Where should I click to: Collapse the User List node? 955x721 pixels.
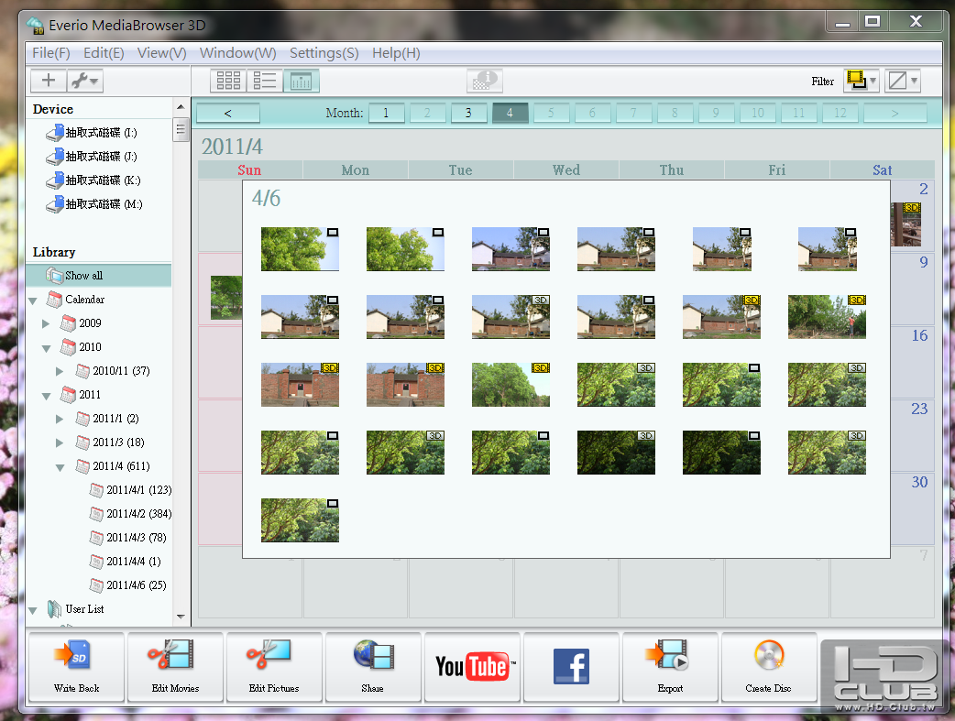coord(33,609)
